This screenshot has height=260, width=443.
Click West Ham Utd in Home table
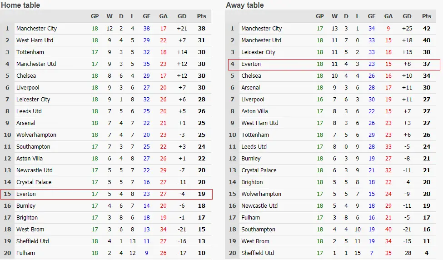[x=35, y=40]
